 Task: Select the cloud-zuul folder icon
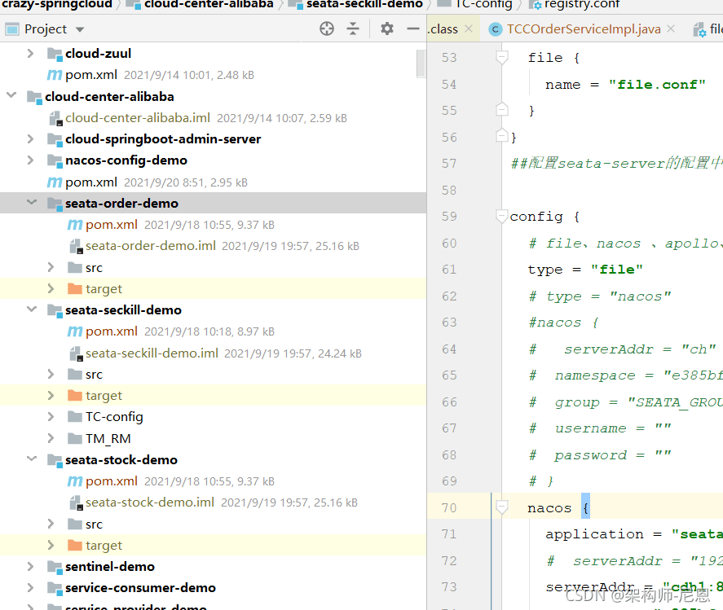[55, 54]
